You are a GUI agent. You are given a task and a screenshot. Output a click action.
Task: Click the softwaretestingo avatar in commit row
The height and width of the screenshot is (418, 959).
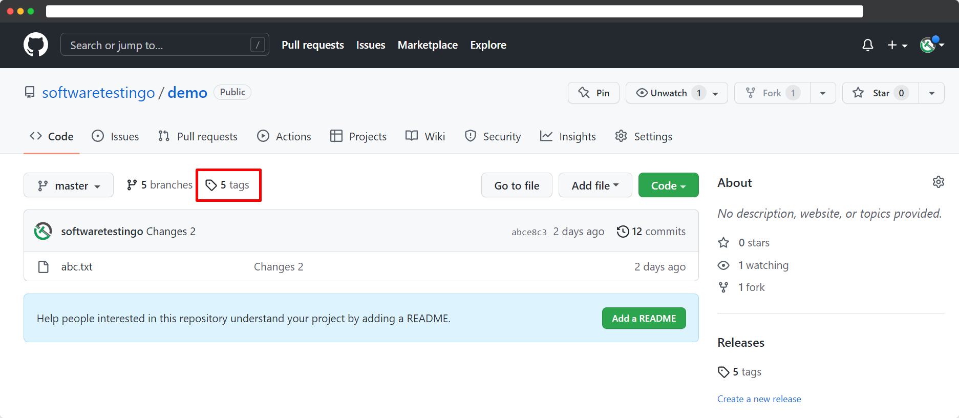(43, 231)
